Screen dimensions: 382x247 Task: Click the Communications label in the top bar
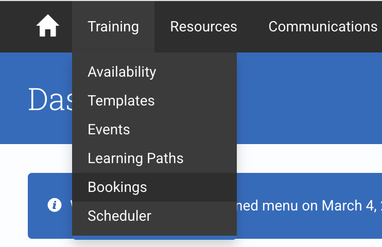click(323, 27)
